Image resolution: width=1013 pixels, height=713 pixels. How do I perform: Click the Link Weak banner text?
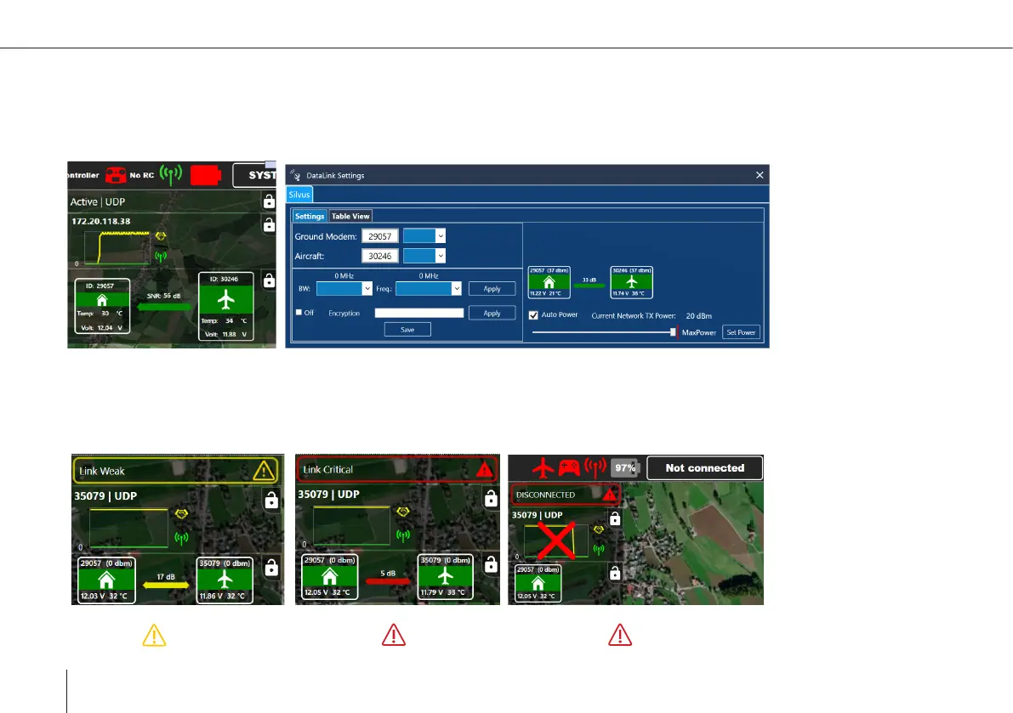pyautogui.click(x=101, y=471)
